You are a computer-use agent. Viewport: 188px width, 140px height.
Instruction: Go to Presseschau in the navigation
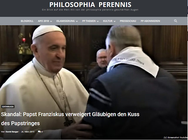pos(128,21)
